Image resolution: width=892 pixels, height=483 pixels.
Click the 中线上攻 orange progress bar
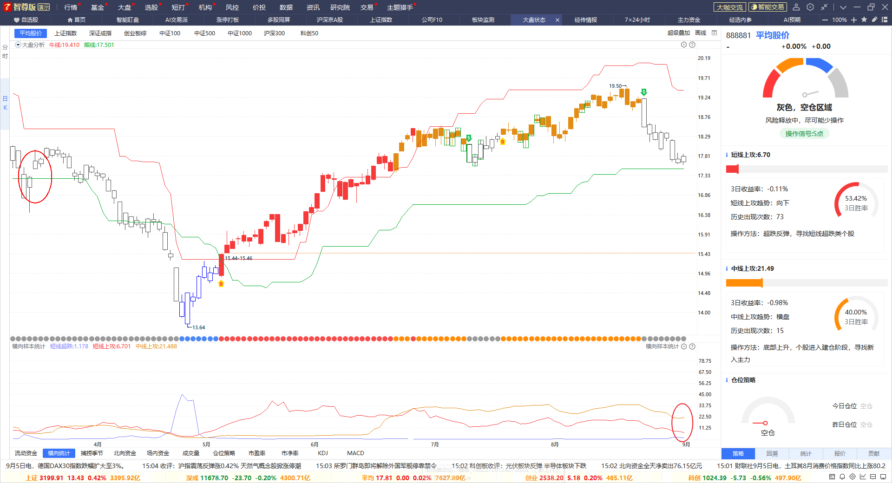(744, 283)
